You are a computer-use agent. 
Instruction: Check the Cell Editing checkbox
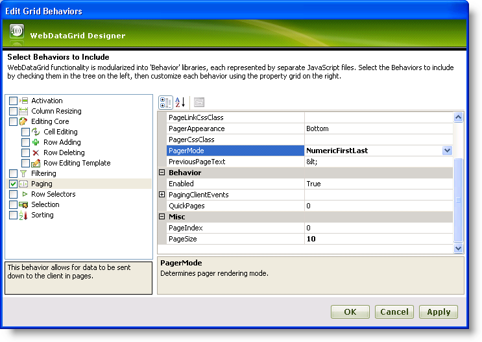click(x=25, y=132)
